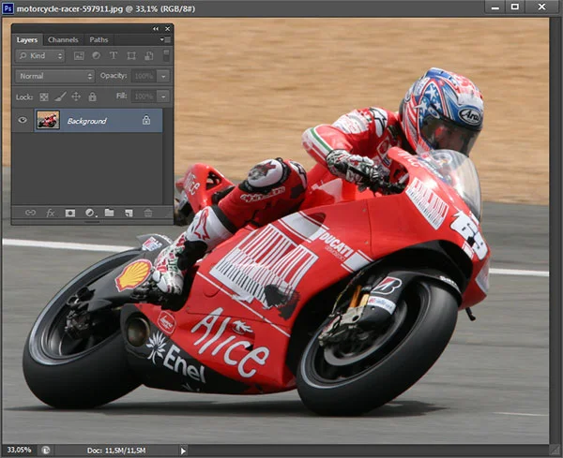
Task: Open Layers panel flyout menu
Action: (x=165, y=39)
